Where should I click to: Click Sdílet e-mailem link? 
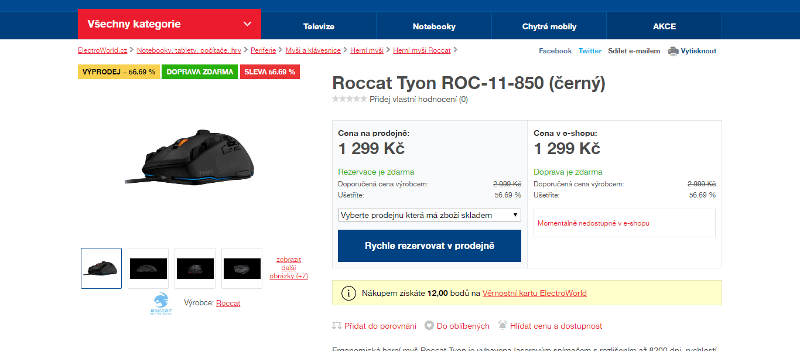(x=634, y=51)
